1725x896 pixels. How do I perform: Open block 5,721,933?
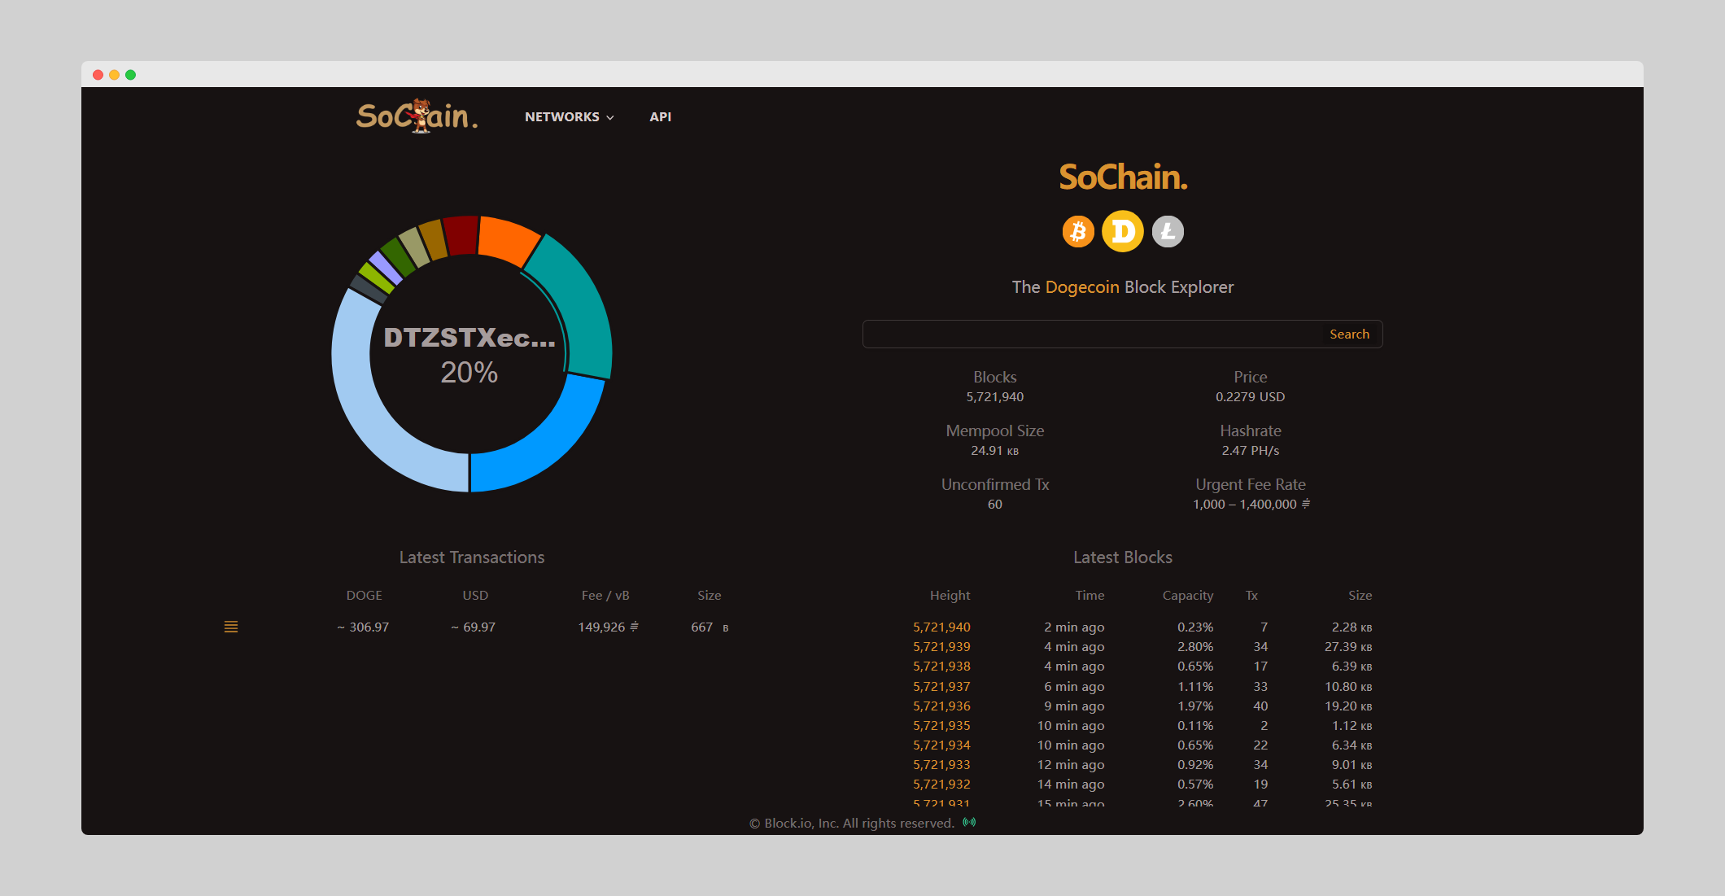pos(941,765)
